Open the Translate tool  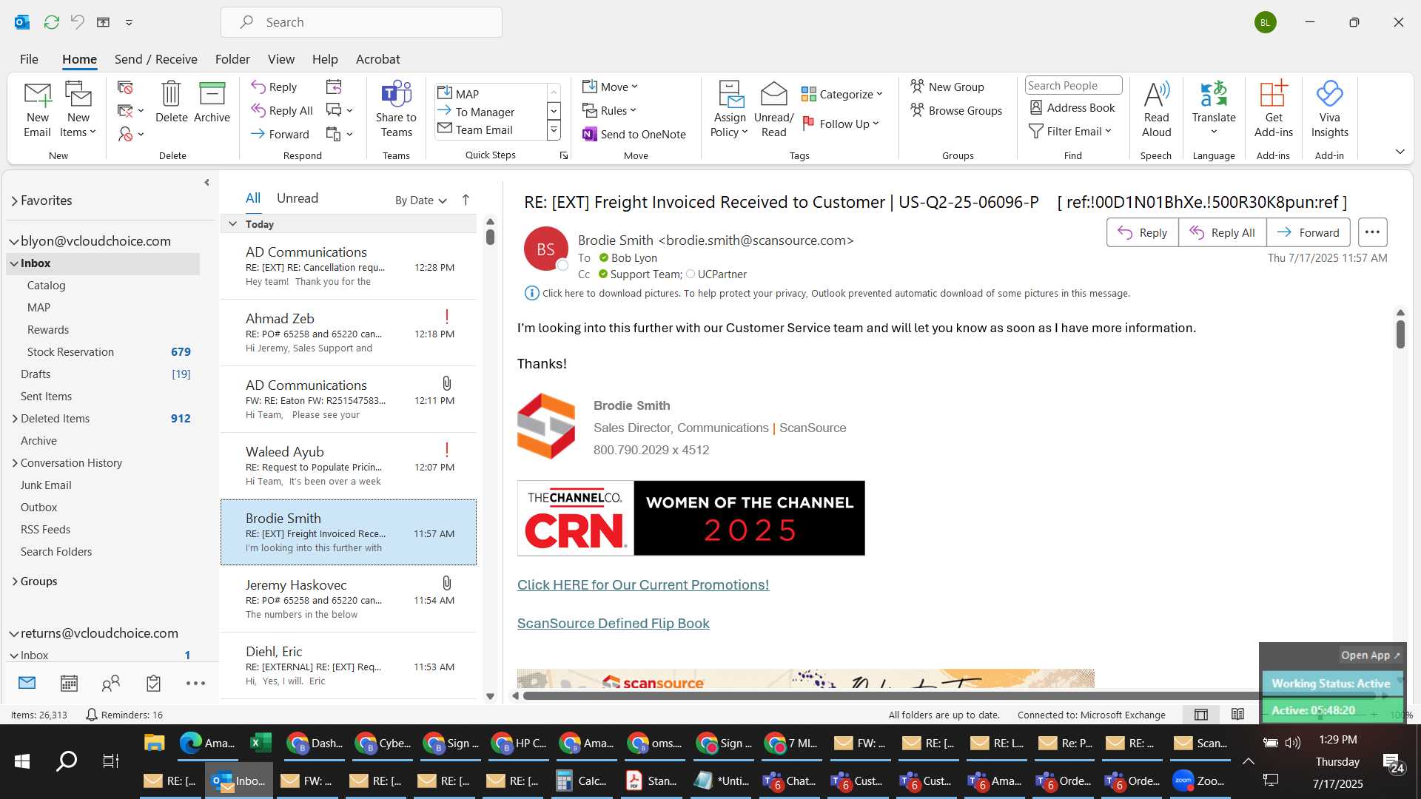tap(1214, 109)
